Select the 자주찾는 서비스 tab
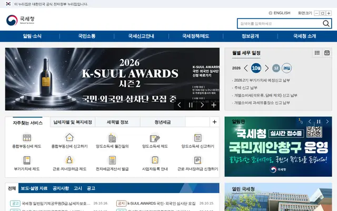The height and width of the screenshot is (211, 337). click(x=27, y=122)
